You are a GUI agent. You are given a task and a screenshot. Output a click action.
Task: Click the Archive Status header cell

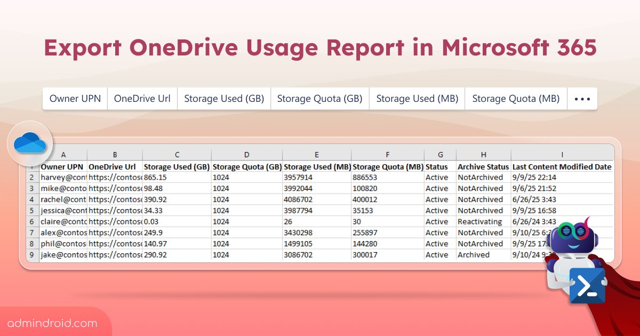pos(484,166)
